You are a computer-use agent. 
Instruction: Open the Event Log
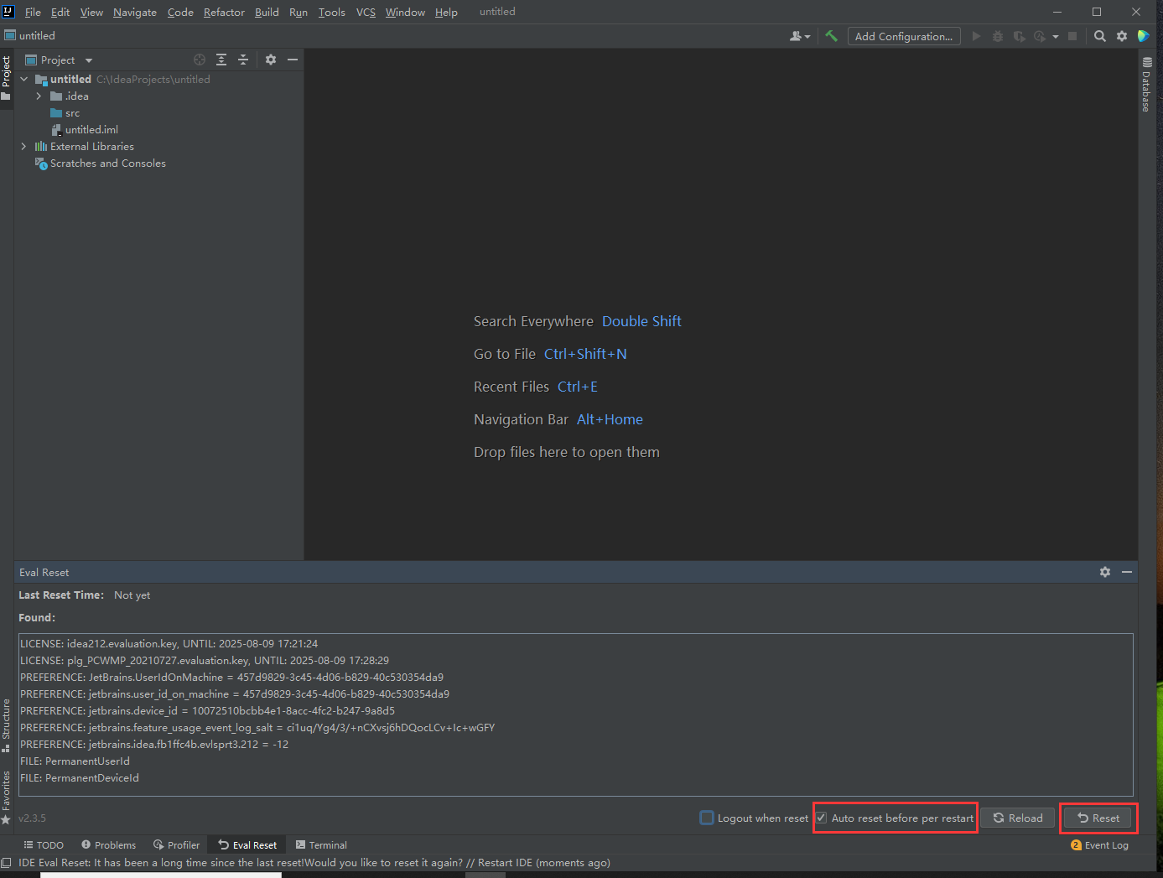[1099, 845]
